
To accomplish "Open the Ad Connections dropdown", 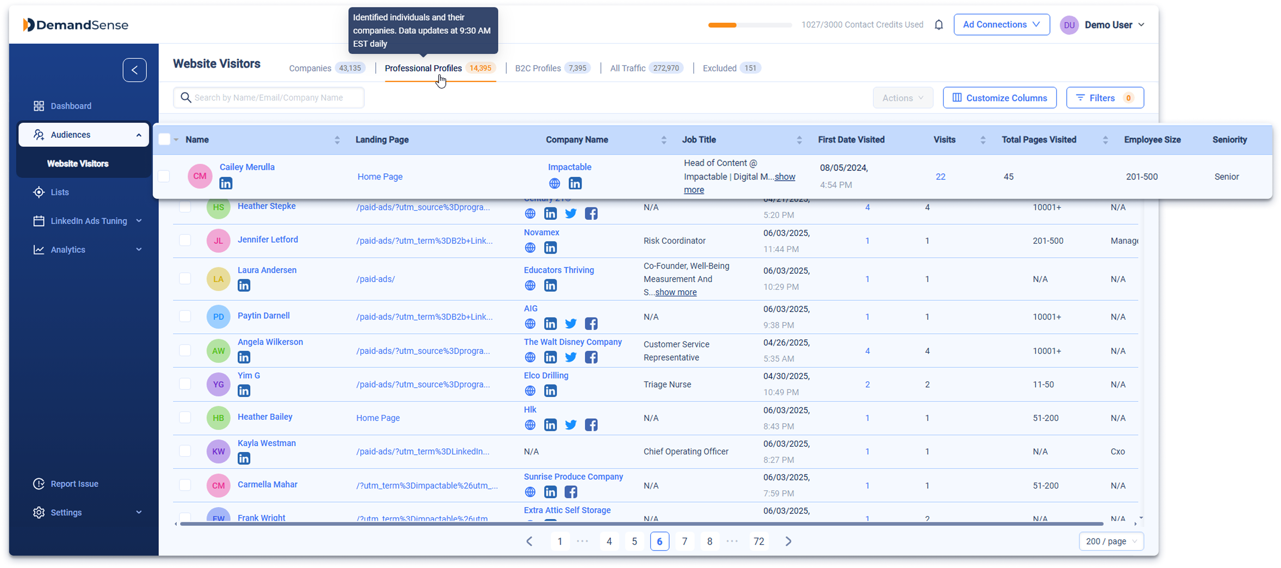I will coord(1002,24).
